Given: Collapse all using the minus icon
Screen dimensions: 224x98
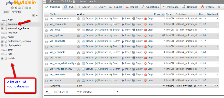Looking at the screenshot, I should click(33, 15).
